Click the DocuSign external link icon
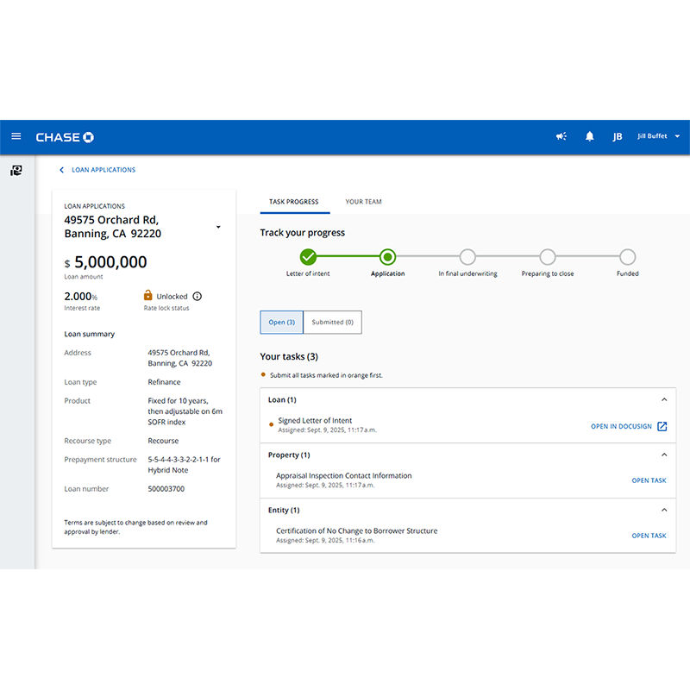This screenshot has height=690, width=690. click(662, 426)
